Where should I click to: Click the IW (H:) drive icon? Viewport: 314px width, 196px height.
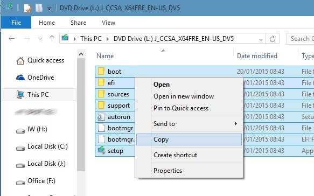[x=20, y=131]
